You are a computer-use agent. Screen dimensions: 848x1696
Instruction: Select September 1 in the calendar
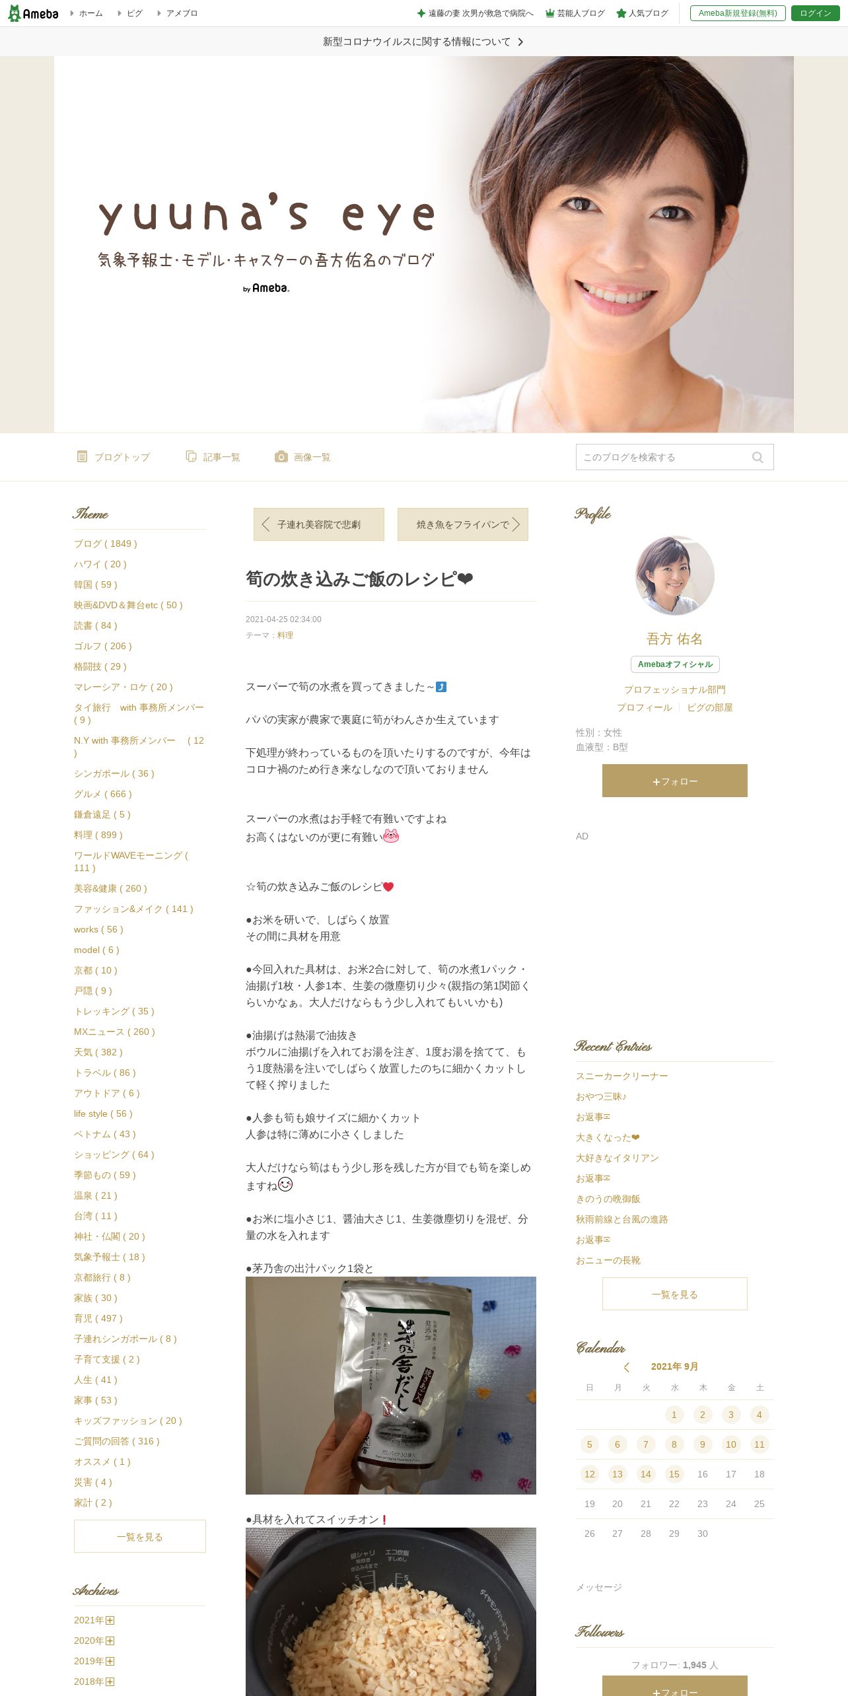674,1415
